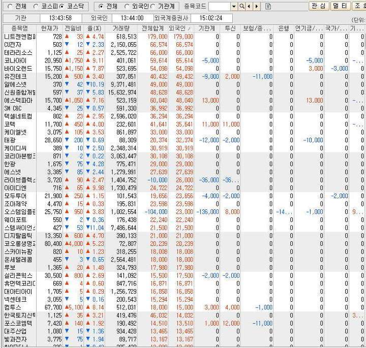Select the 실리콘웍스 stock name

tap(18, 275)
